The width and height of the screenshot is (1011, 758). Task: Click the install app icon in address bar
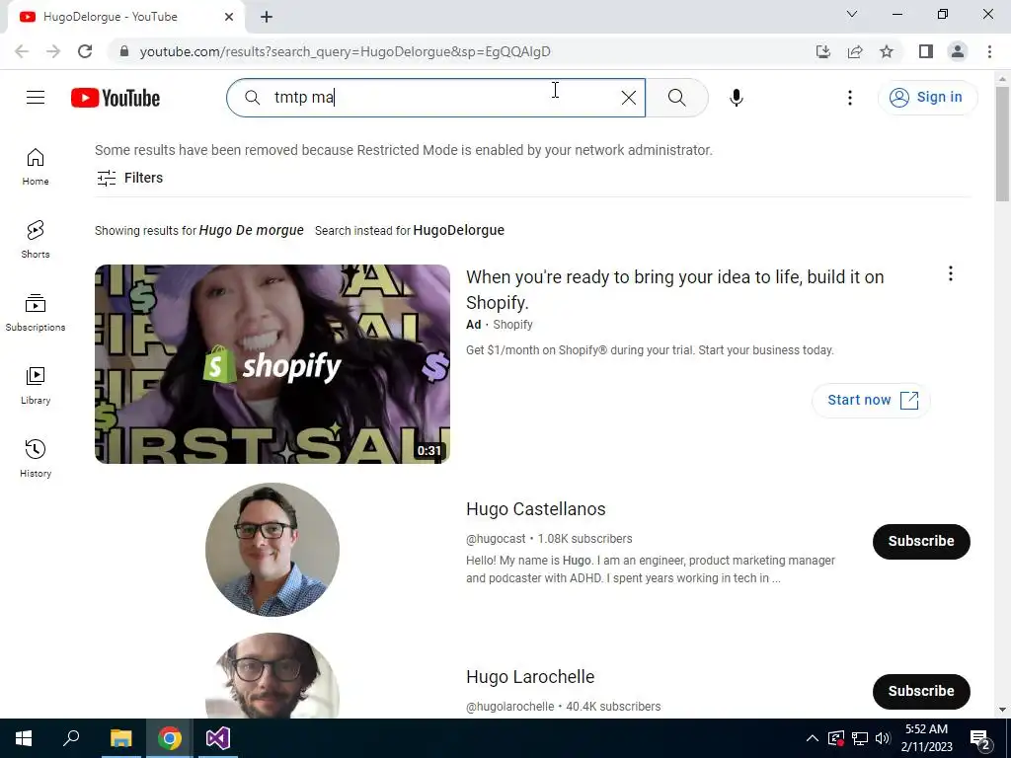(823, 51)
